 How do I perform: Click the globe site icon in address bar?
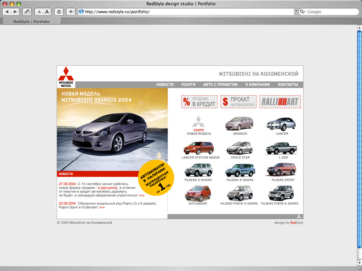(x=81, y=12)
